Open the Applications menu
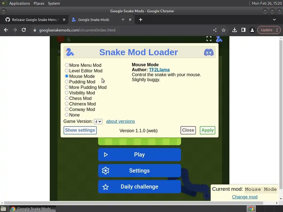 pos(20,3)
